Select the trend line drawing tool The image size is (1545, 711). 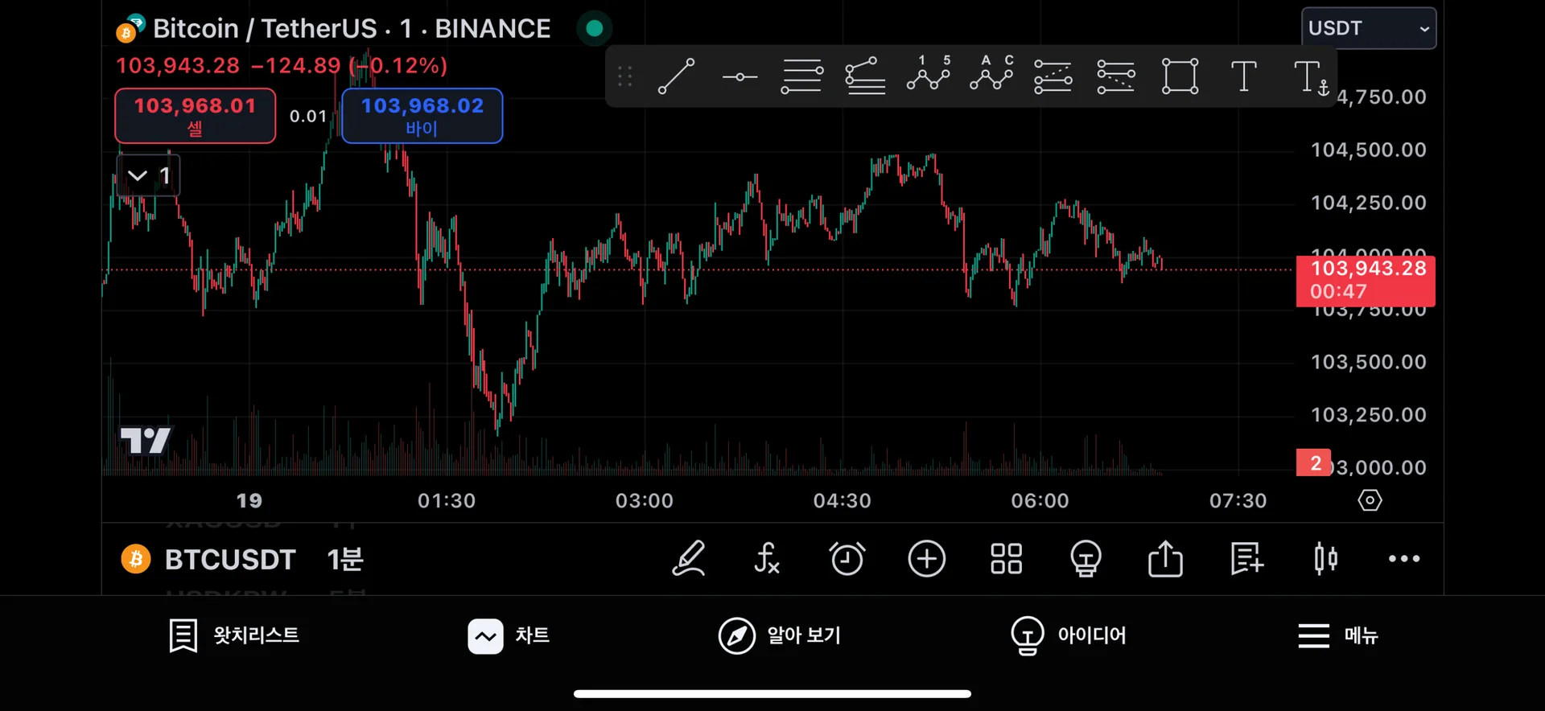click(676, 76)
